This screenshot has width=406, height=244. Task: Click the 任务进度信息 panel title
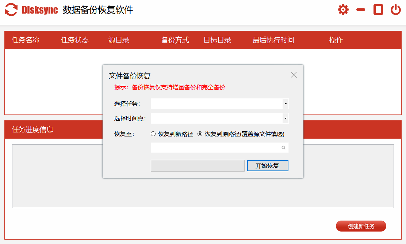pos(32,129)
